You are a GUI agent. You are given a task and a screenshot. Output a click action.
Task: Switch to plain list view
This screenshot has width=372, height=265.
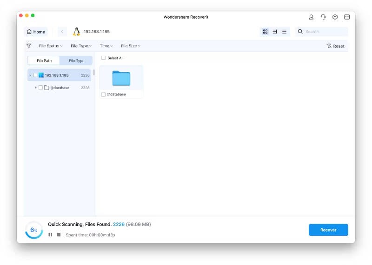(284, 32)
